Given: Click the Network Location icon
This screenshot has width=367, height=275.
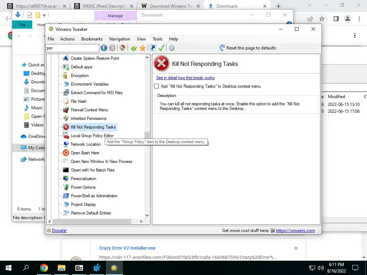Looking at the screenshot, I should [x=66, y=144].
